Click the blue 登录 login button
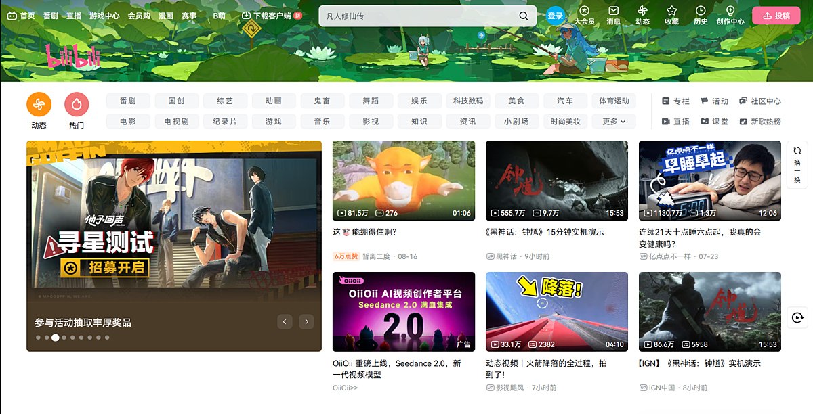Image resolution: width=813 pixels, height=414 pixels. pos(556,16)
